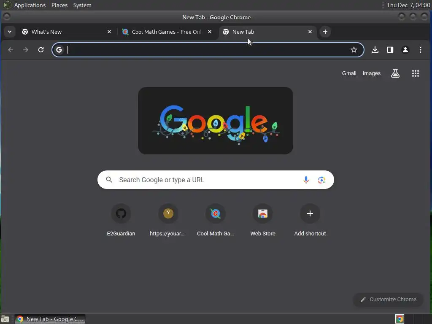The width and height of the screenshot is (432, 324).
Task: Reload the current page
Action: point(41,50)
